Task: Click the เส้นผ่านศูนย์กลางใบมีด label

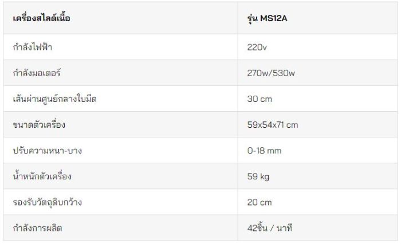Action: [55, 99]
